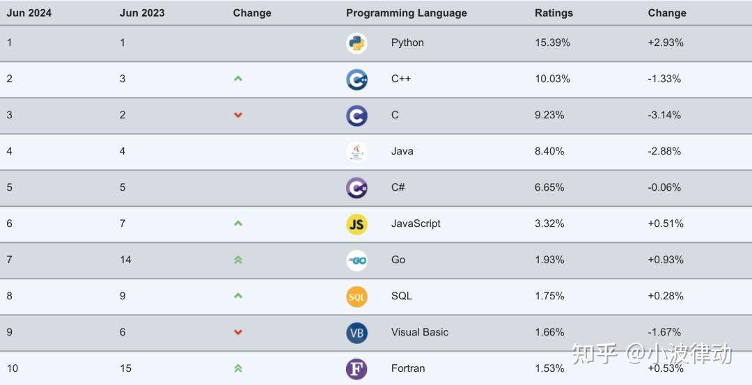Click the Java logo icon
Screen dimensions: 752x385
tap(357, 152)
